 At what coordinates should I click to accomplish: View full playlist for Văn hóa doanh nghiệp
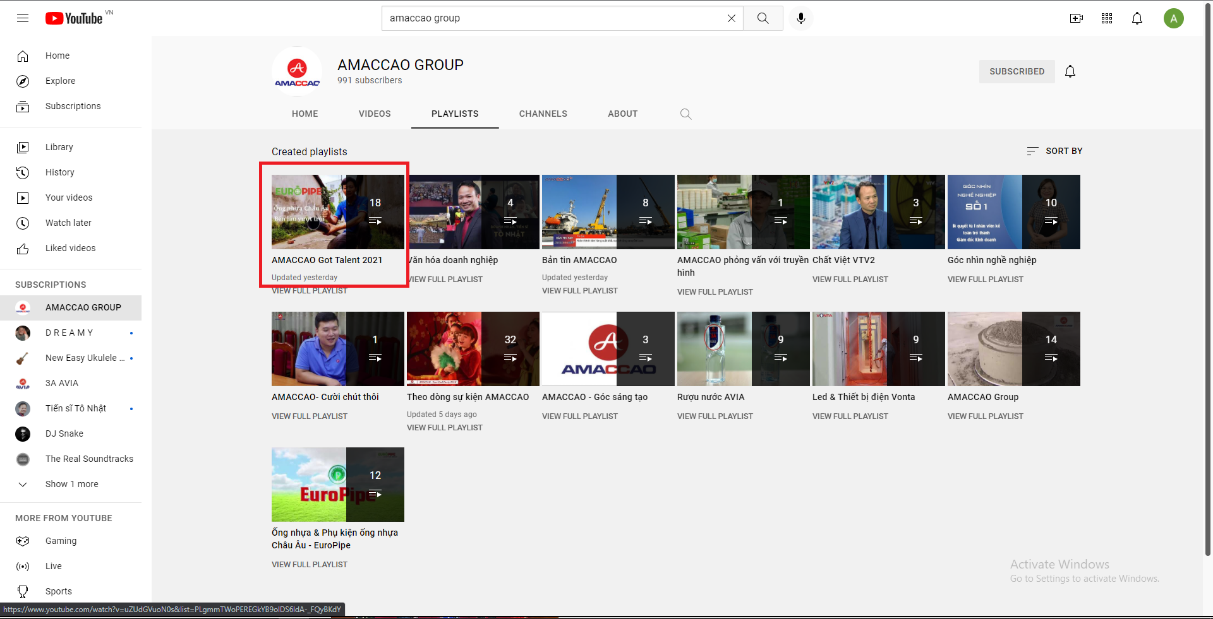[446, 279]
